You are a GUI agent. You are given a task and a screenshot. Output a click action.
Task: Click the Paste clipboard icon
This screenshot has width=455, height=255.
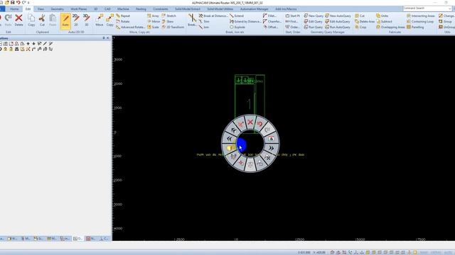[x=53, y=20]
